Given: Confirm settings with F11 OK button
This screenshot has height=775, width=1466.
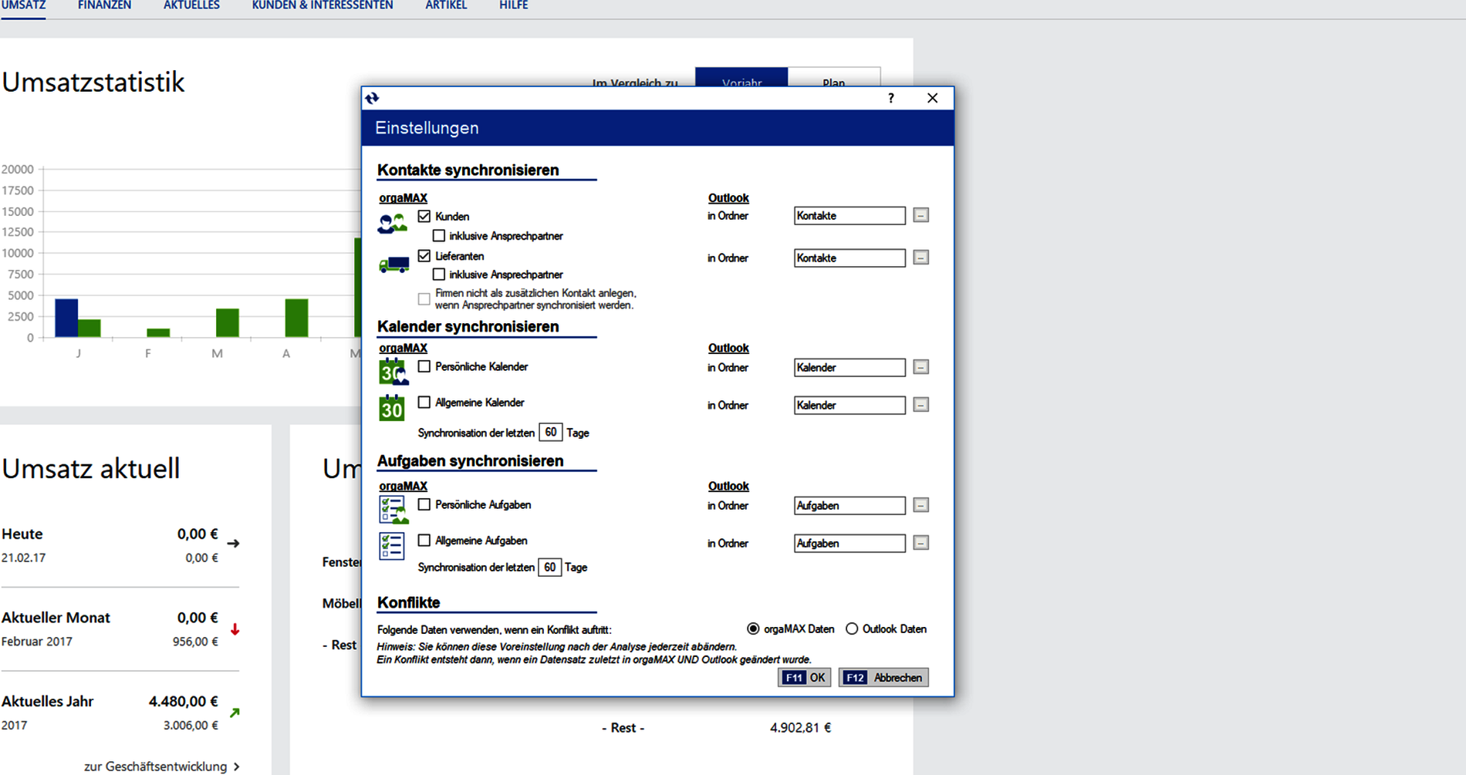Looking at the screenshot, I should 804,677.
